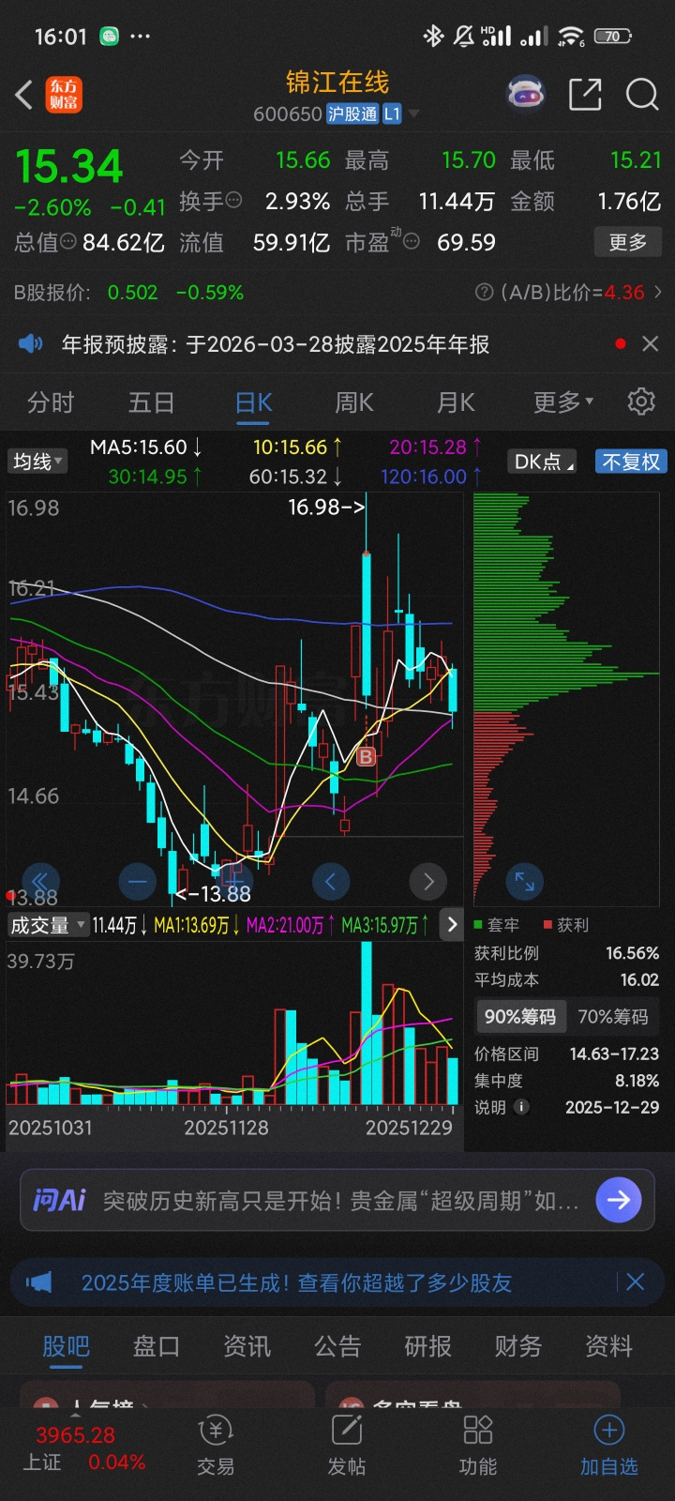
Task: Tap the L1 level badge
Action: pyautogui.click(x=392, y=114)
